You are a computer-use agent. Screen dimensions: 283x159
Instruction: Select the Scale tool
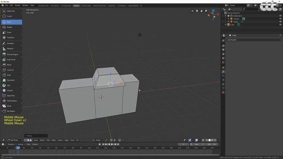tap(11, 32)
